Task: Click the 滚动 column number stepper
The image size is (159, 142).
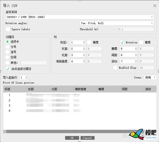Action: click(x=128, y=61)
